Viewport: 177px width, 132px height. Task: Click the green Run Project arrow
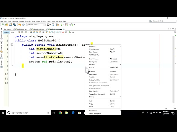61,25
